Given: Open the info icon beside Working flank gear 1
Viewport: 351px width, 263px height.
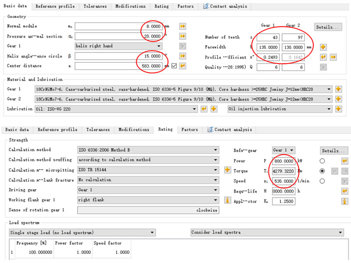Looking at the screenshot, I should coord(227,200).
